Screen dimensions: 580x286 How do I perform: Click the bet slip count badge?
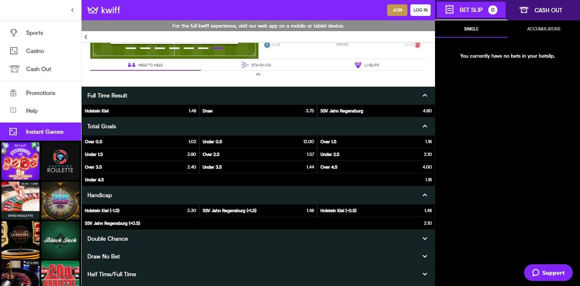pos(493,10)
